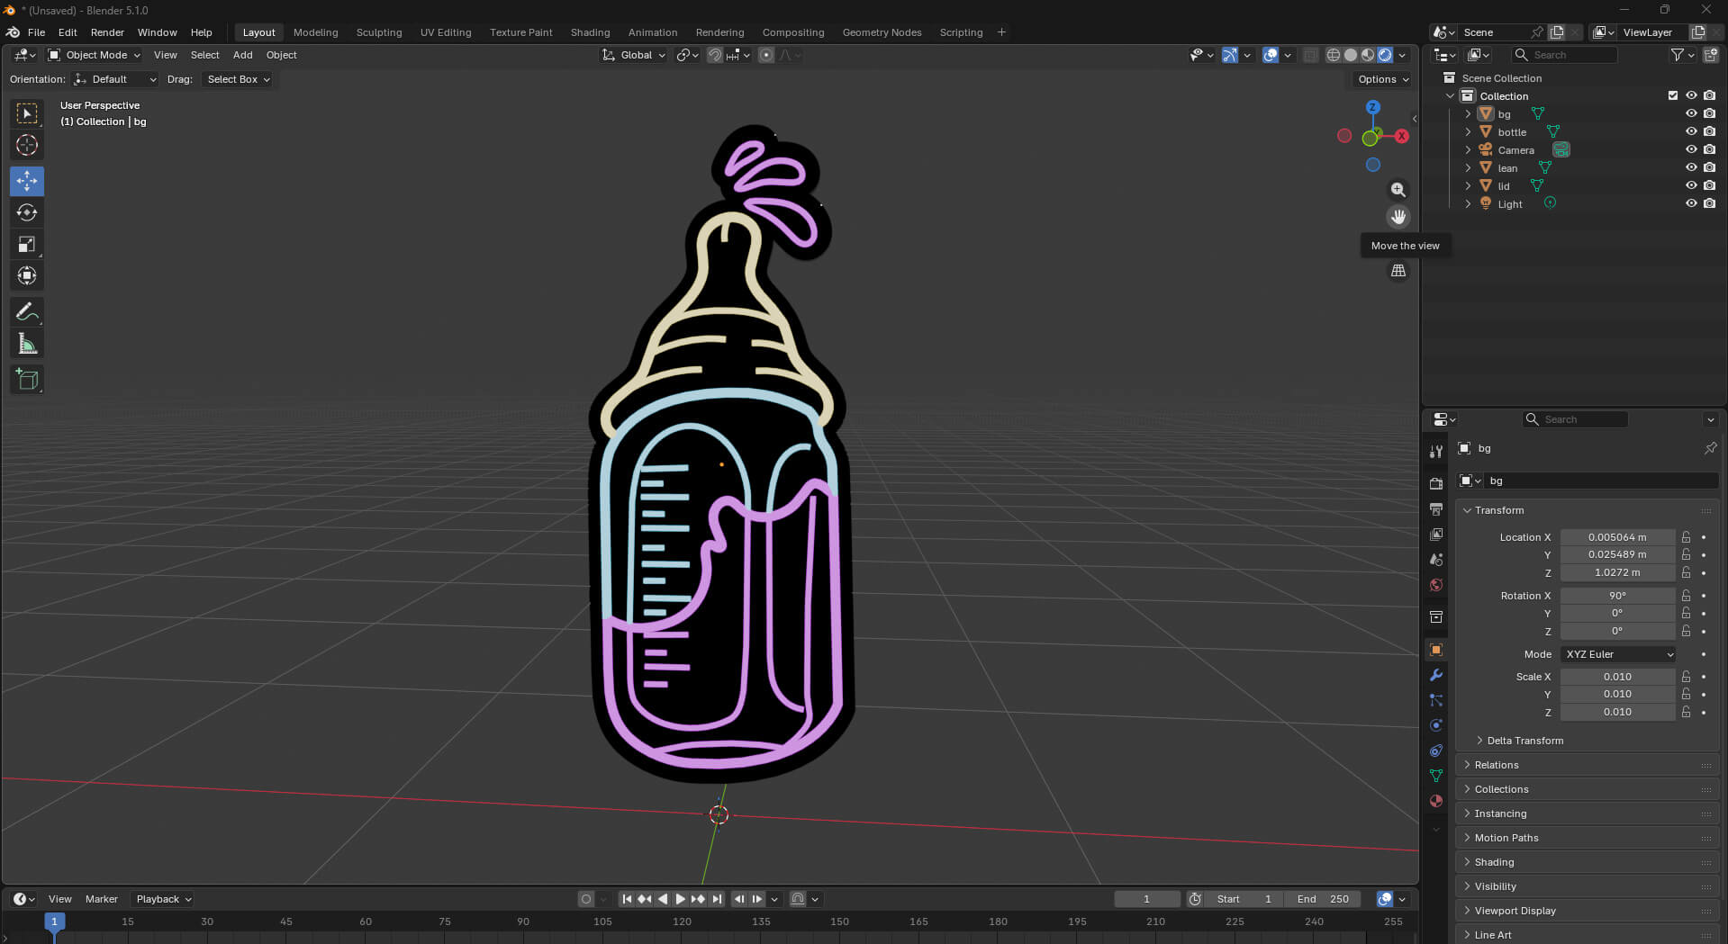Click the Zoom view magnifier icon
This screenshot has height=944, width=1728.
click(x=1398, y=190)
